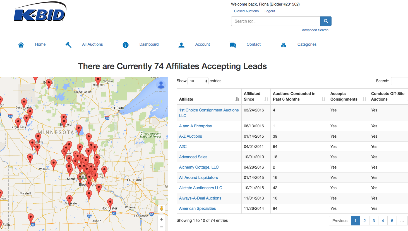Go to pagination page 2

[x=364, y=221]
